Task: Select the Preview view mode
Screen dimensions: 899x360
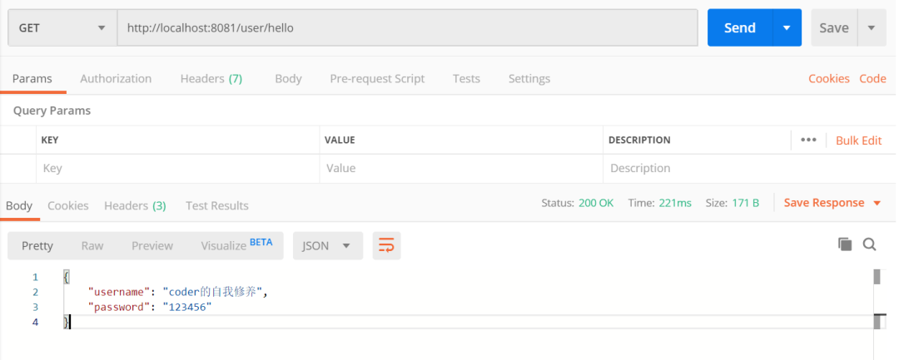Action: (152, 245)
